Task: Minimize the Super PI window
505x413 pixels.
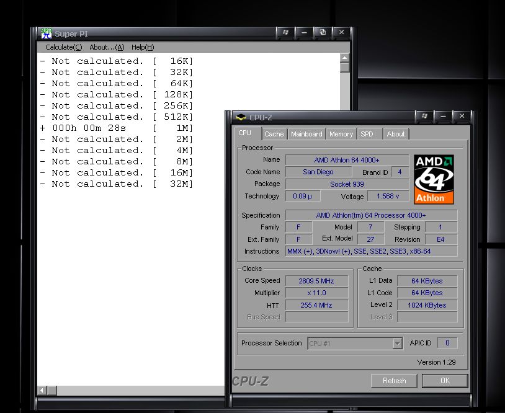Action: pyautogui.click(x=304, y=32)
